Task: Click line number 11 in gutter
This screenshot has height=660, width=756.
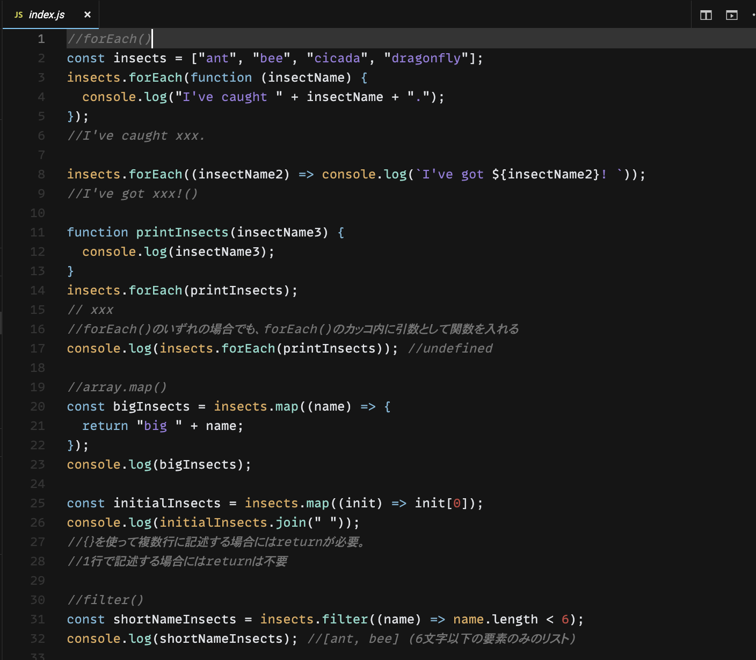Action: click(38, 232)
